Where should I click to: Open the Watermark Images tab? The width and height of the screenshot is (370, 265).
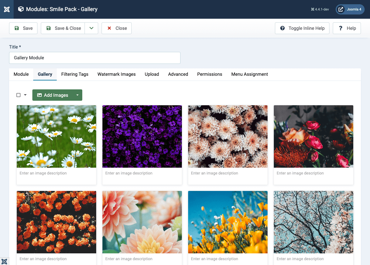click(x=117, y=74)
